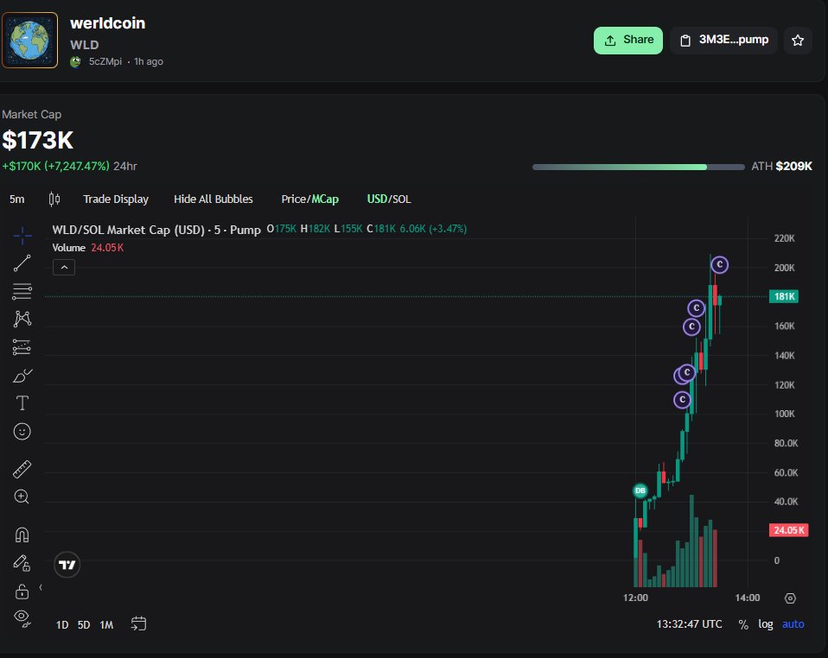Toggle stay in drawing mode
Image resolution: width=828 pixels, height=658 pixels.
pyautogui.click(x=22, y=563)
